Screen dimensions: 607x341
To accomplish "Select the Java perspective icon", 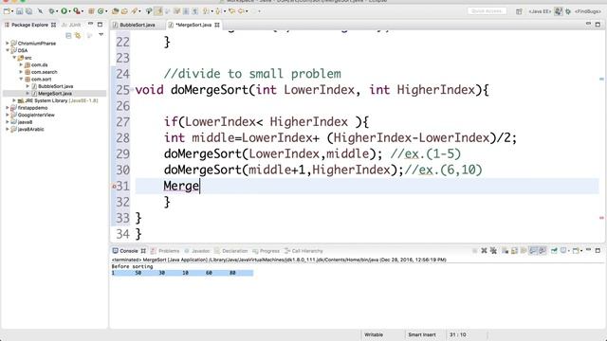I will tap(558, 11).
